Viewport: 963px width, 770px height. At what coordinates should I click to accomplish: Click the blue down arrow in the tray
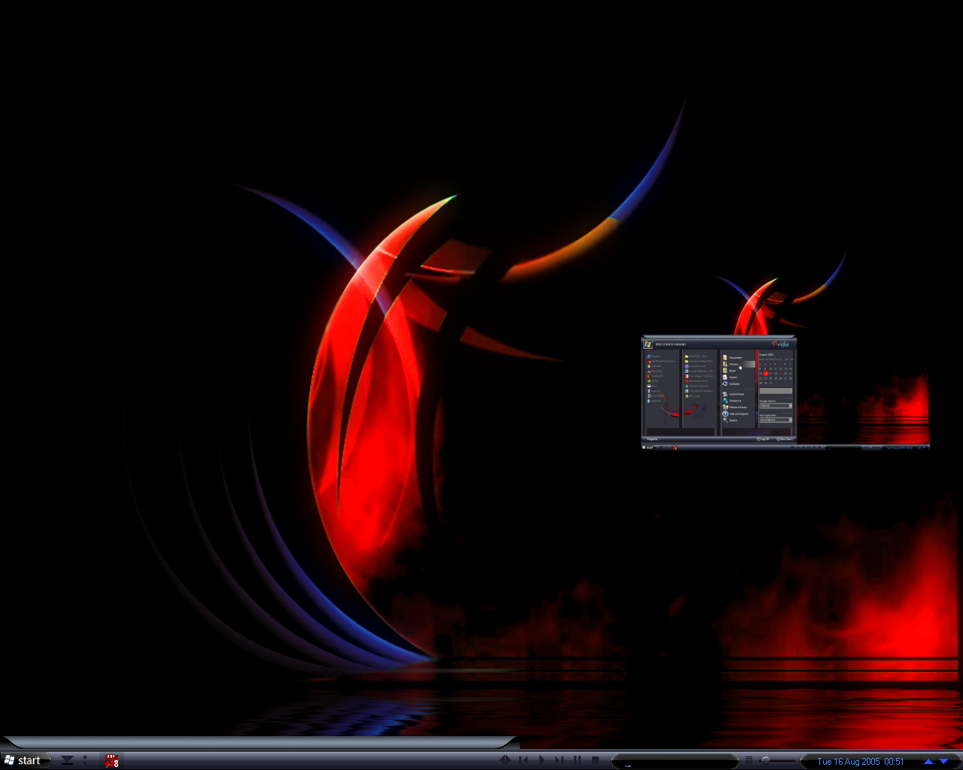coord(944,761)
